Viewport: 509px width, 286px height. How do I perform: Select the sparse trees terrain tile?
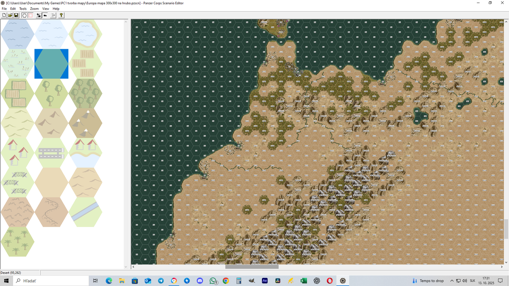(51, 93)
